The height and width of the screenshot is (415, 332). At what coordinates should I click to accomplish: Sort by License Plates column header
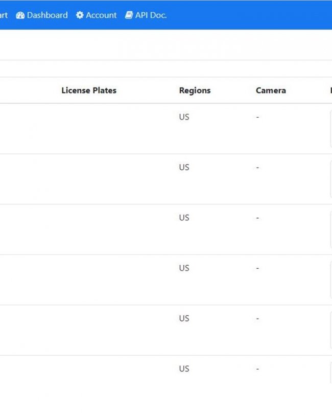89,90
